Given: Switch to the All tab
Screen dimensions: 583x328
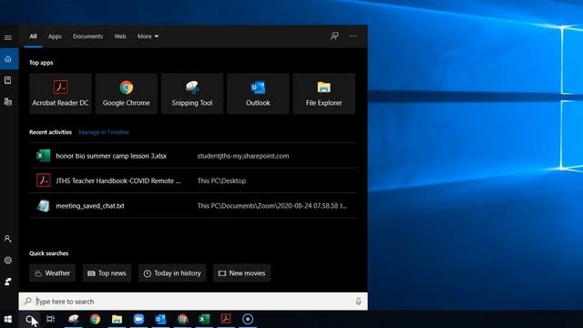Looking at the screenshot, I should (x=33, y=36).
